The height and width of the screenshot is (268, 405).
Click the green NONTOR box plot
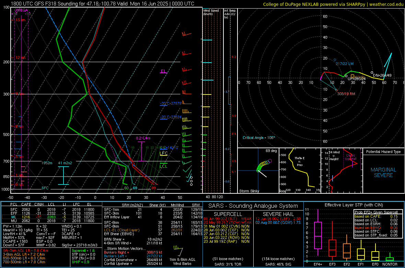coord(390,258)
